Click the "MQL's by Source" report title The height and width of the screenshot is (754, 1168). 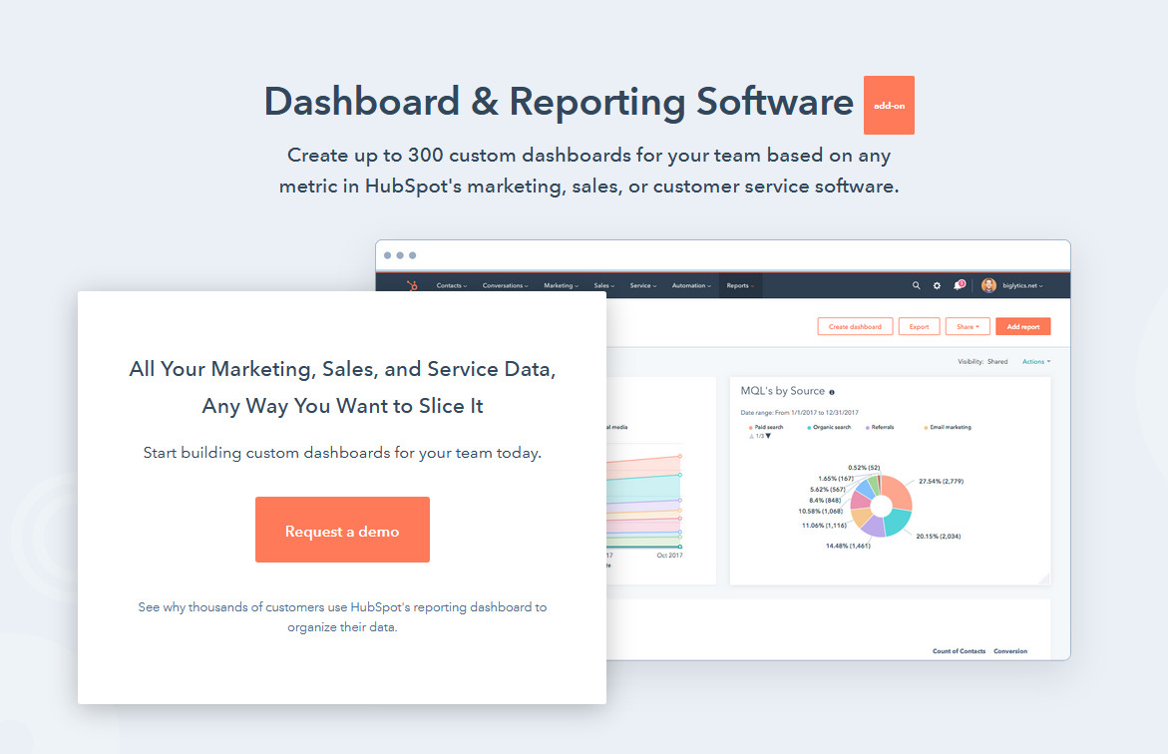point(782,391)
